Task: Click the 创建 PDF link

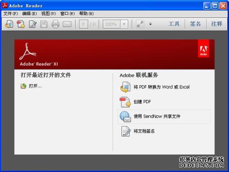Action: [x=142, y=102]
